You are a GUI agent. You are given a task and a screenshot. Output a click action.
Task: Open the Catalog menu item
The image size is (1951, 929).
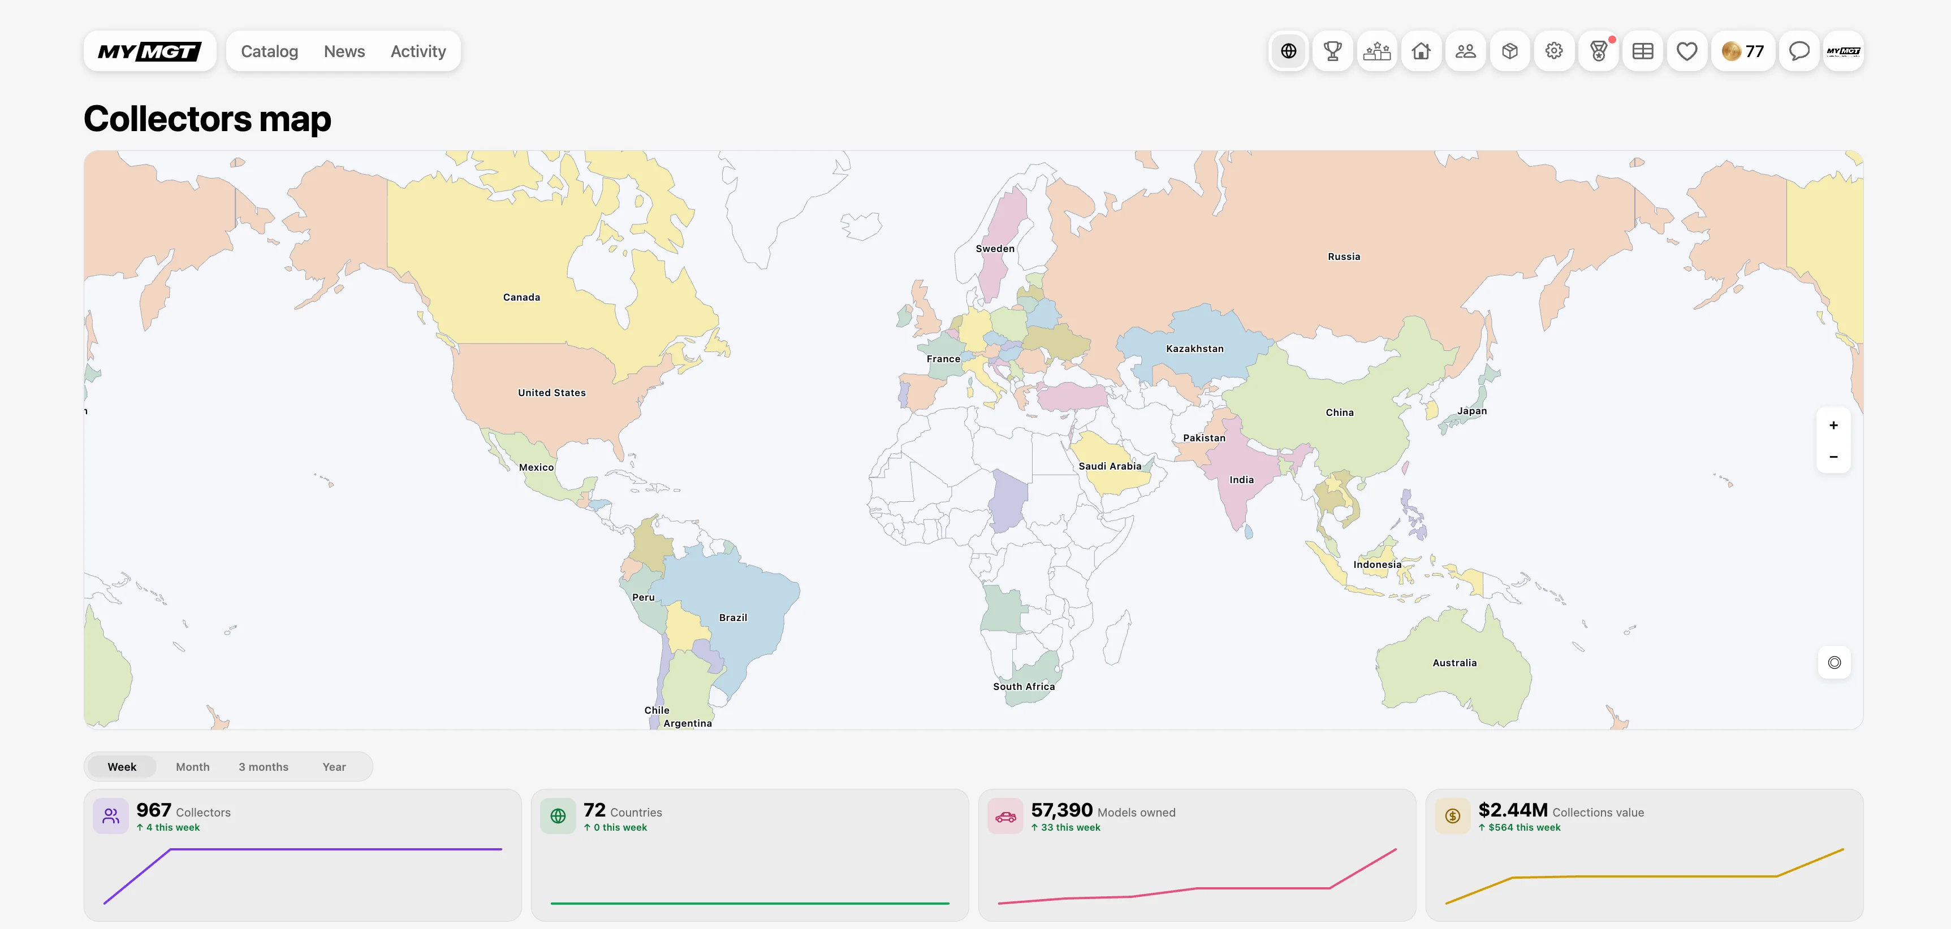click(270, 51)
